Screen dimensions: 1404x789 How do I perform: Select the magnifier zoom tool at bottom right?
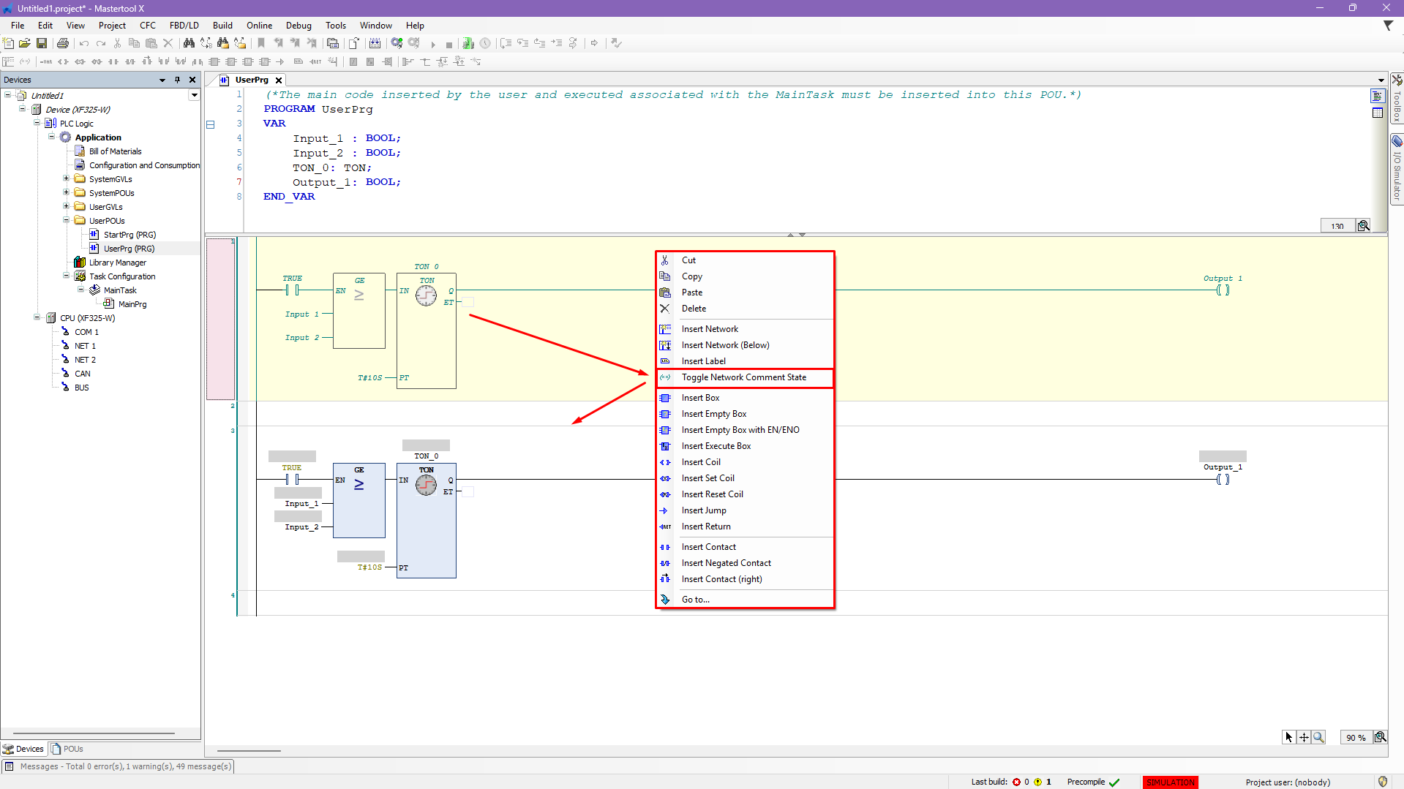1318,737
